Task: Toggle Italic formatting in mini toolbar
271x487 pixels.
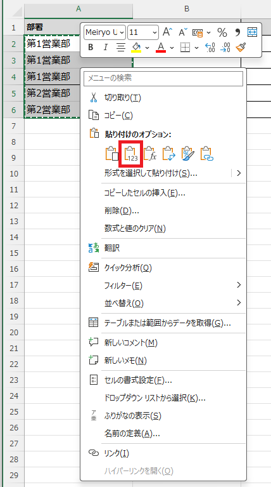Action: pos(105,47)
